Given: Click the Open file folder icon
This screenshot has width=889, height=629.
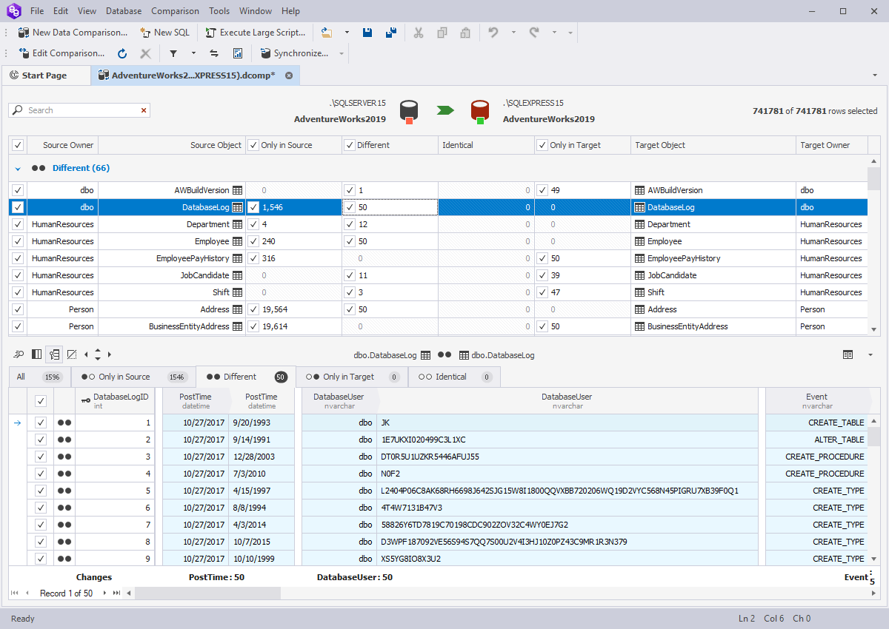Looking at the screenshot, I should coord(327,33).
